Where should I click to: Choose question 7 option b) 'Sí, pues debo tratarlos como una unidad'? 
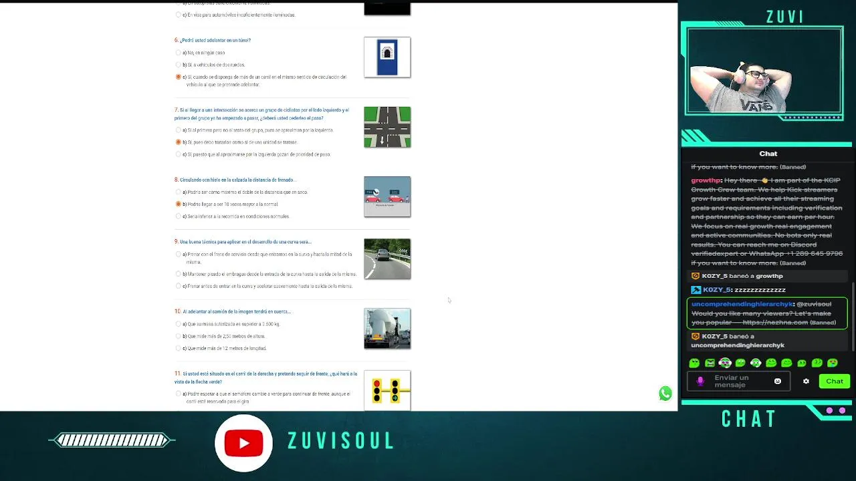point(178,142)
